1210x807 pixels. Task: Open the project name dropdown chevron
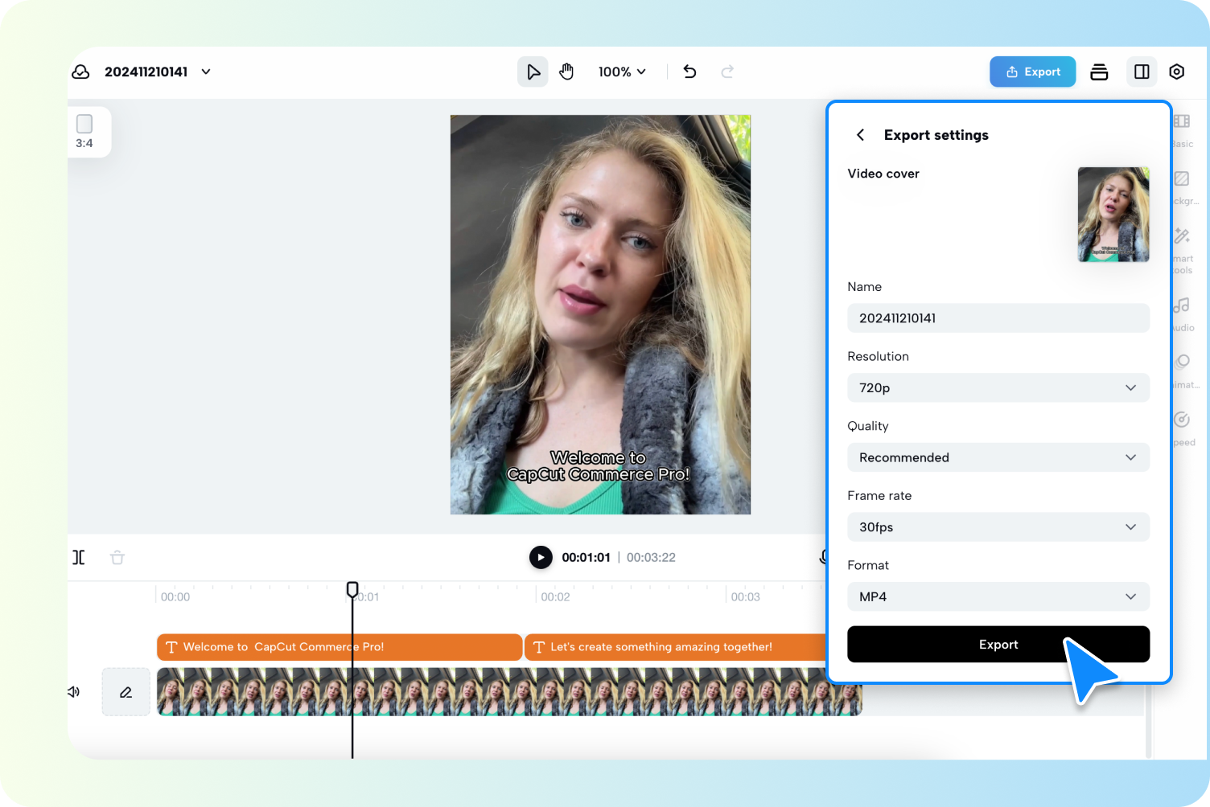pyautogui.click(x=206, y=72)
